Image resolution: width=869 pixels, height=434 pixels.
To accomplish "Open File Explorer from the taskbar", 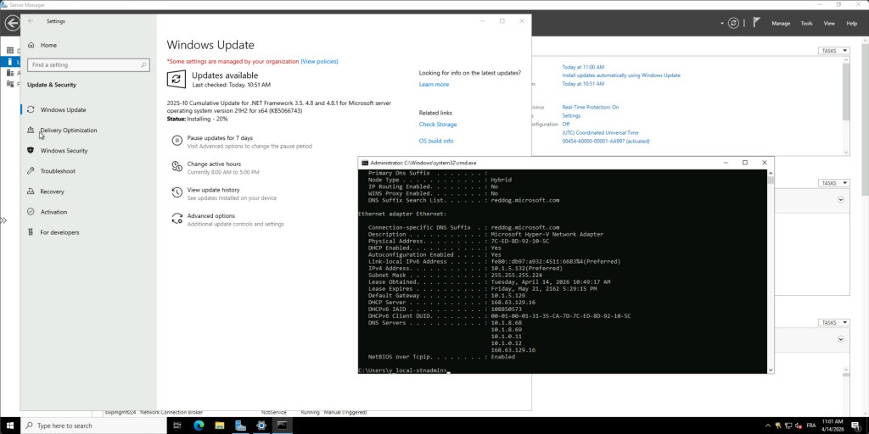I will pyautogui.click(x=220, y=425).
